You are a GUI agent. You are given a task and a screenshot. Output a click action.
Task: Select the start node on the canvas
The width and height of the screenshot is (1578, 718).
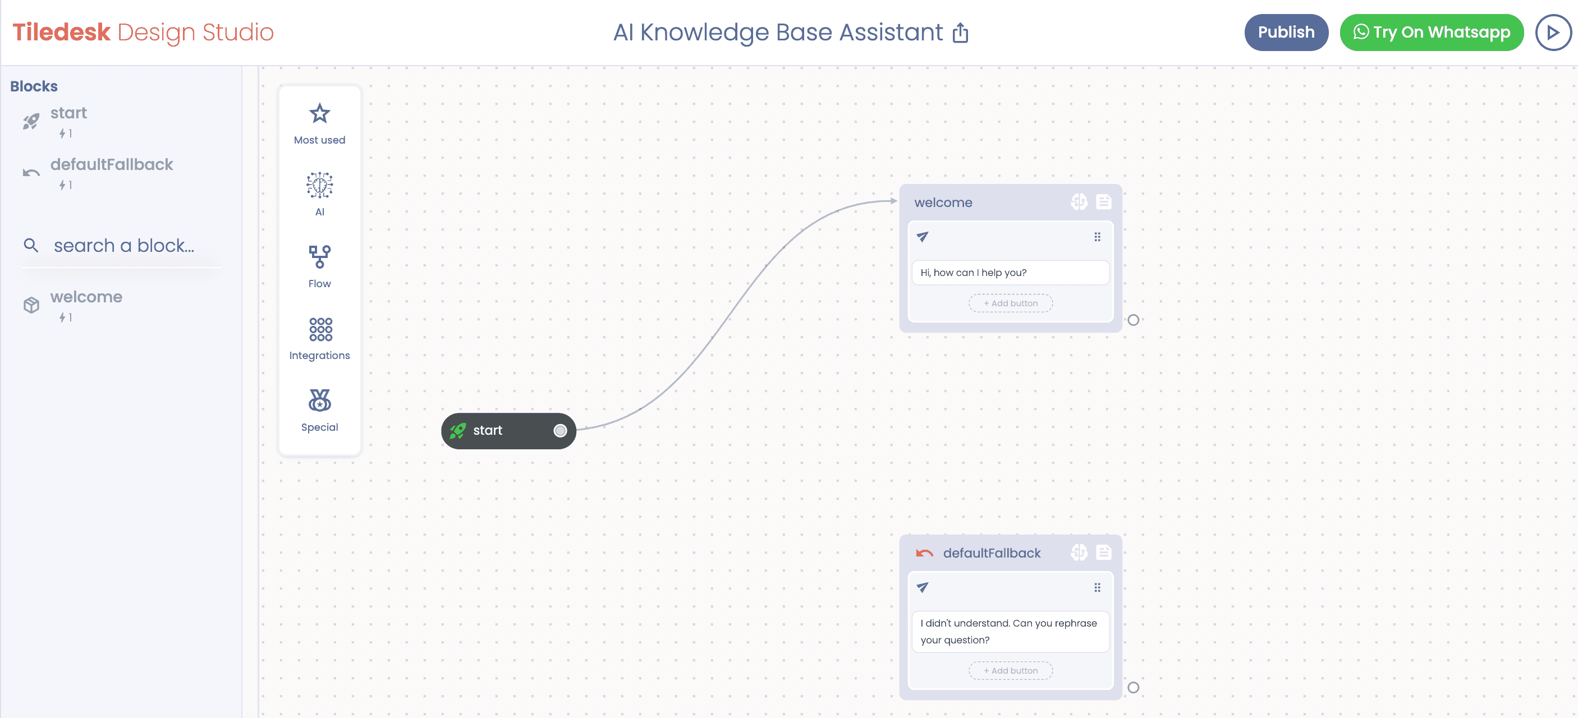[508, 431]
